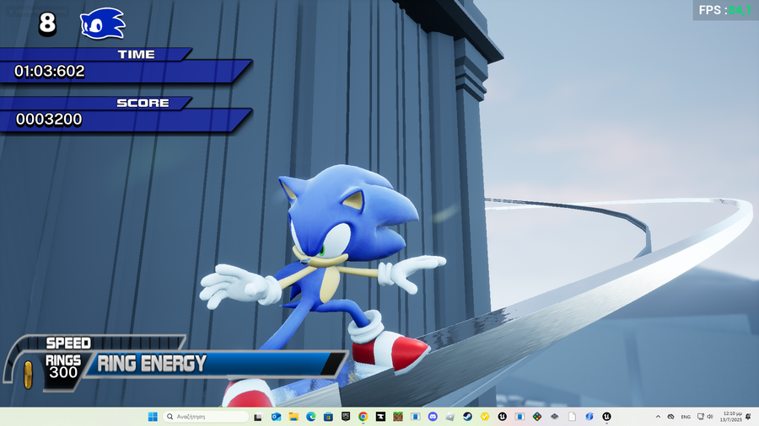
Task: Switch to Google Chrome
Action: tap(363, 417)
